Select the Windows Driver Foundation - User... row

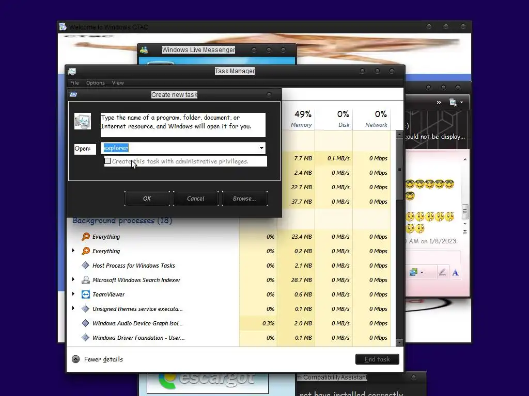point(230,338)
